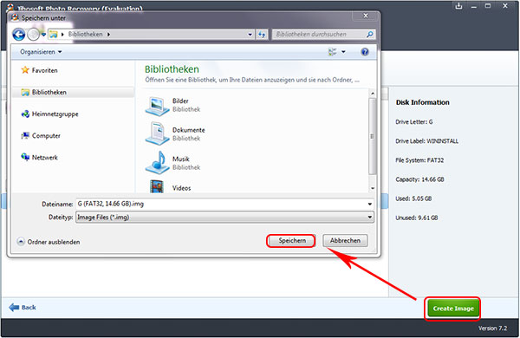Open the Dateiname dropdown arrow
This screenshot has width=520, height=338.
[369, 204]
